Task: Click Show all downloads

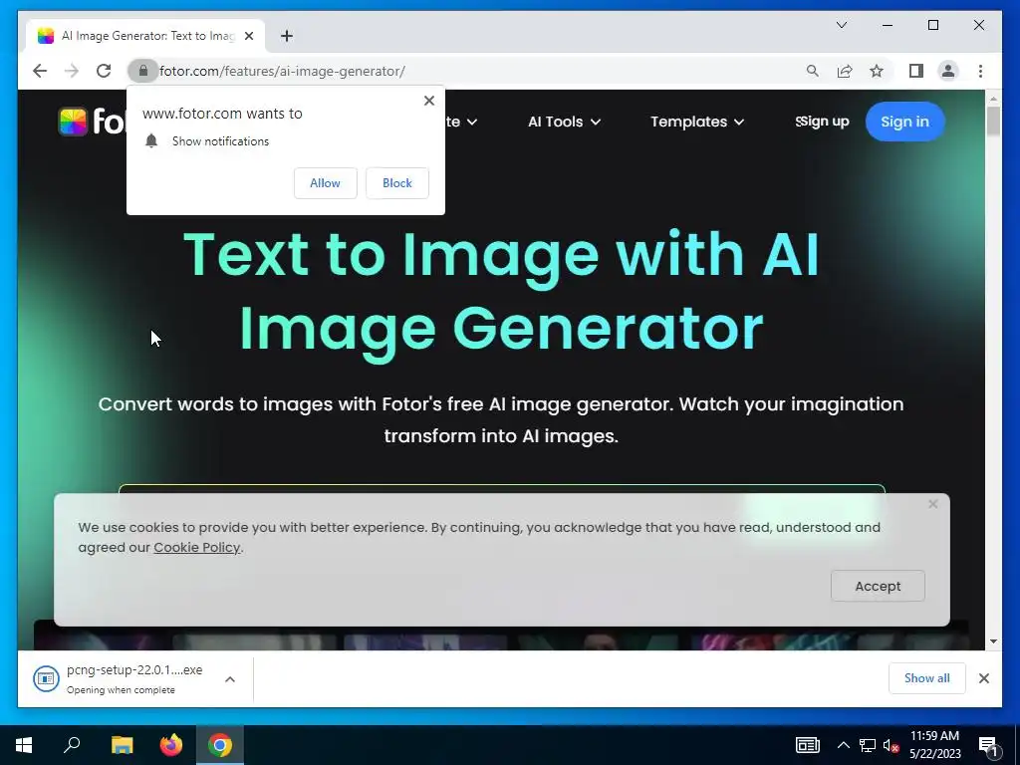Action: [926, 678]
